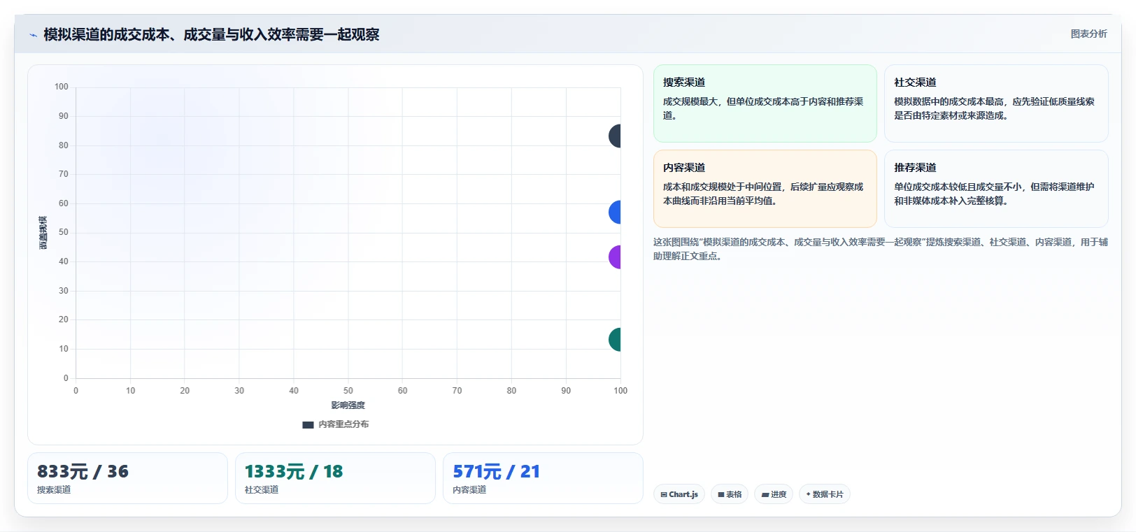The height and width of the screenshot is (532, 1136).
Task: Select the purple bubble near 42 on the chart
Action: pos(615,257)
